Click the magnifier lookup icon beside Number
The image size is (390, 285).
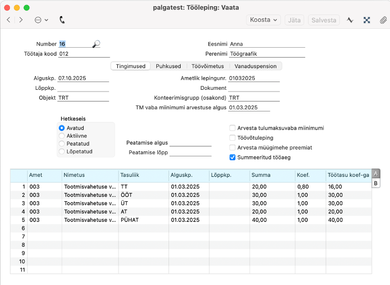[96, 44]
